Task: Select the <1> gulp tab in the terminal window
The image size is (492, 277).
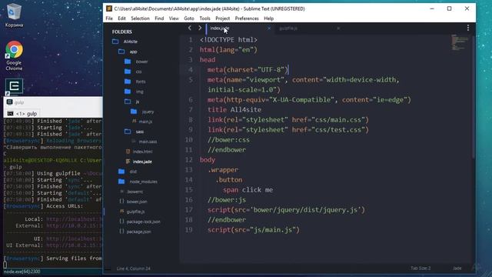Action: (22, 113)
